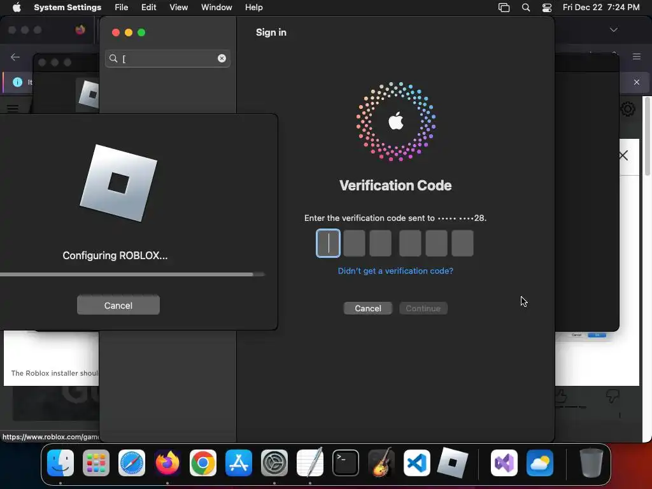Viewport: 652px width, 489px height.
Task: Select the first verification code digit box
Action: point(328,243)
